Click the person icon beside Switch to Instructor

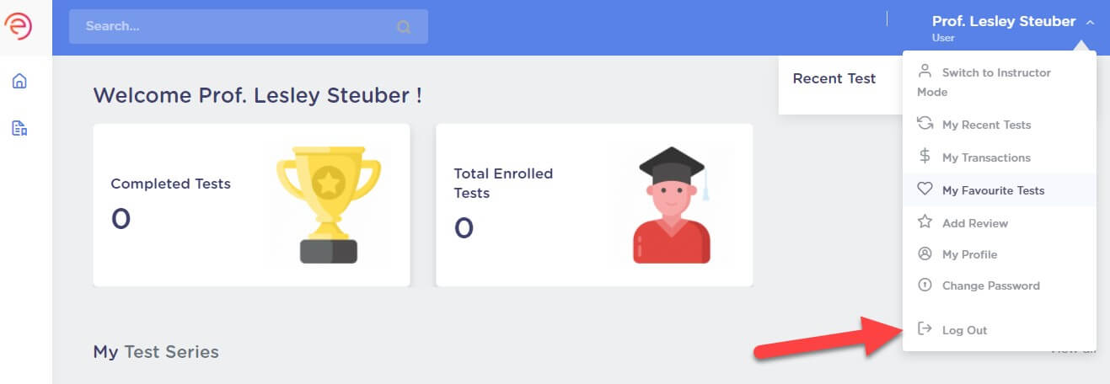coord(925,70)
